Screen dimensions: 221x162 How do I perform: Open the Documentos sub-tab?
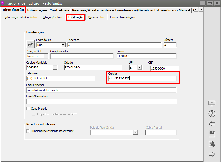96,17
